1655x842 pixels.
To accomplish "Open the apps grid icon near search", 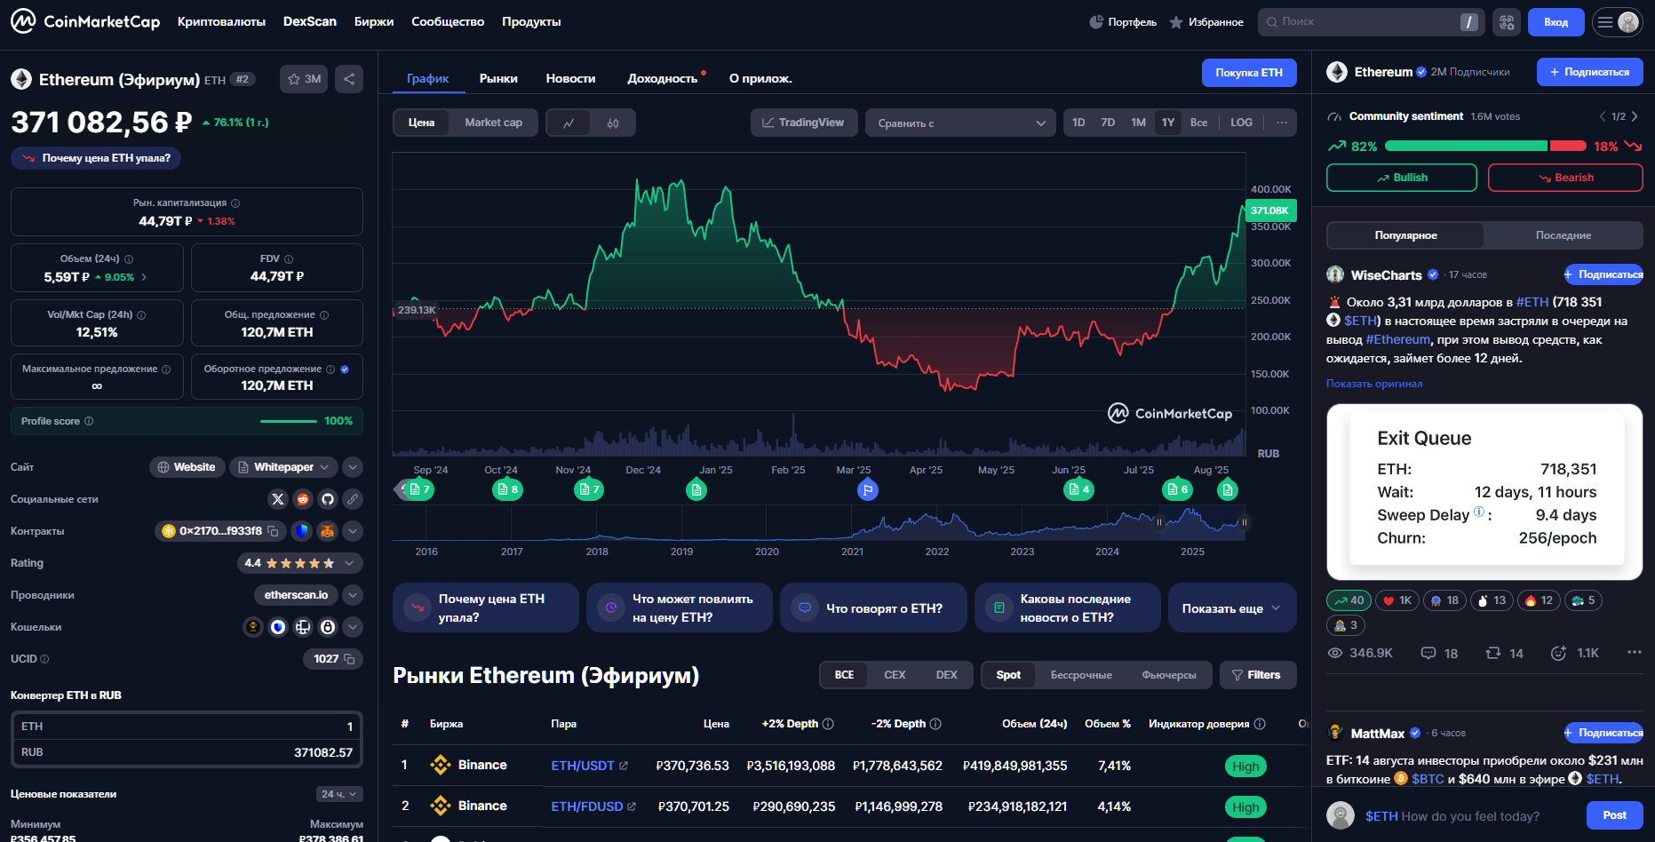I will 1507,22.
